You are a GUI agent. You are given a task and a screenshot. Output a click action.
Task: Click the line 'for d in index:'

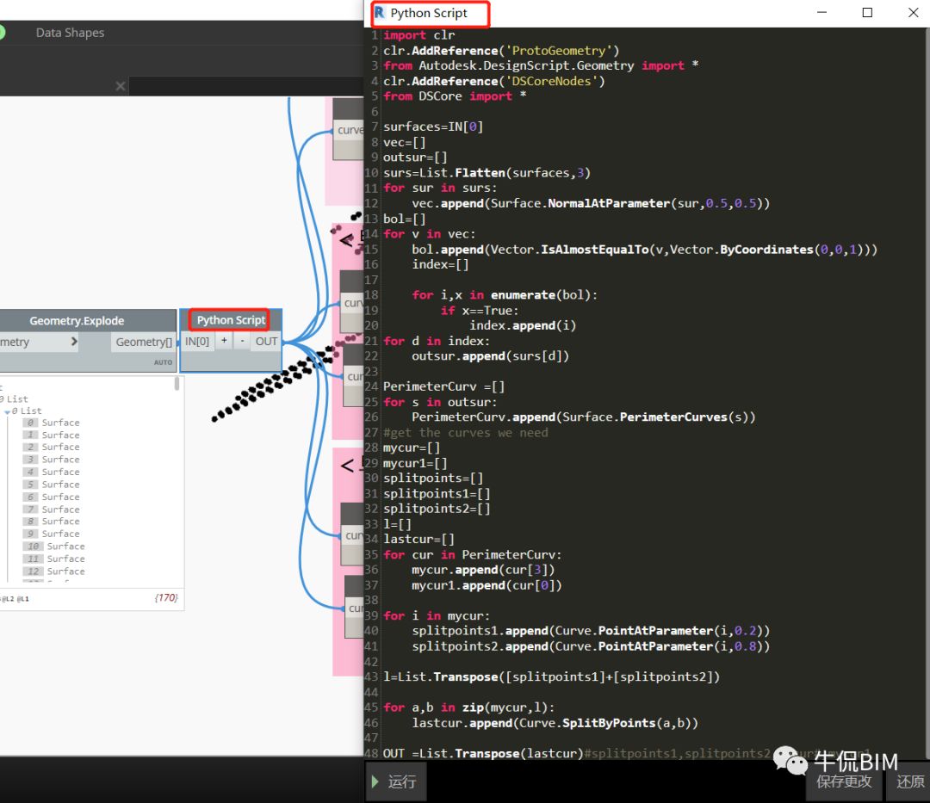tap(437, 341)
